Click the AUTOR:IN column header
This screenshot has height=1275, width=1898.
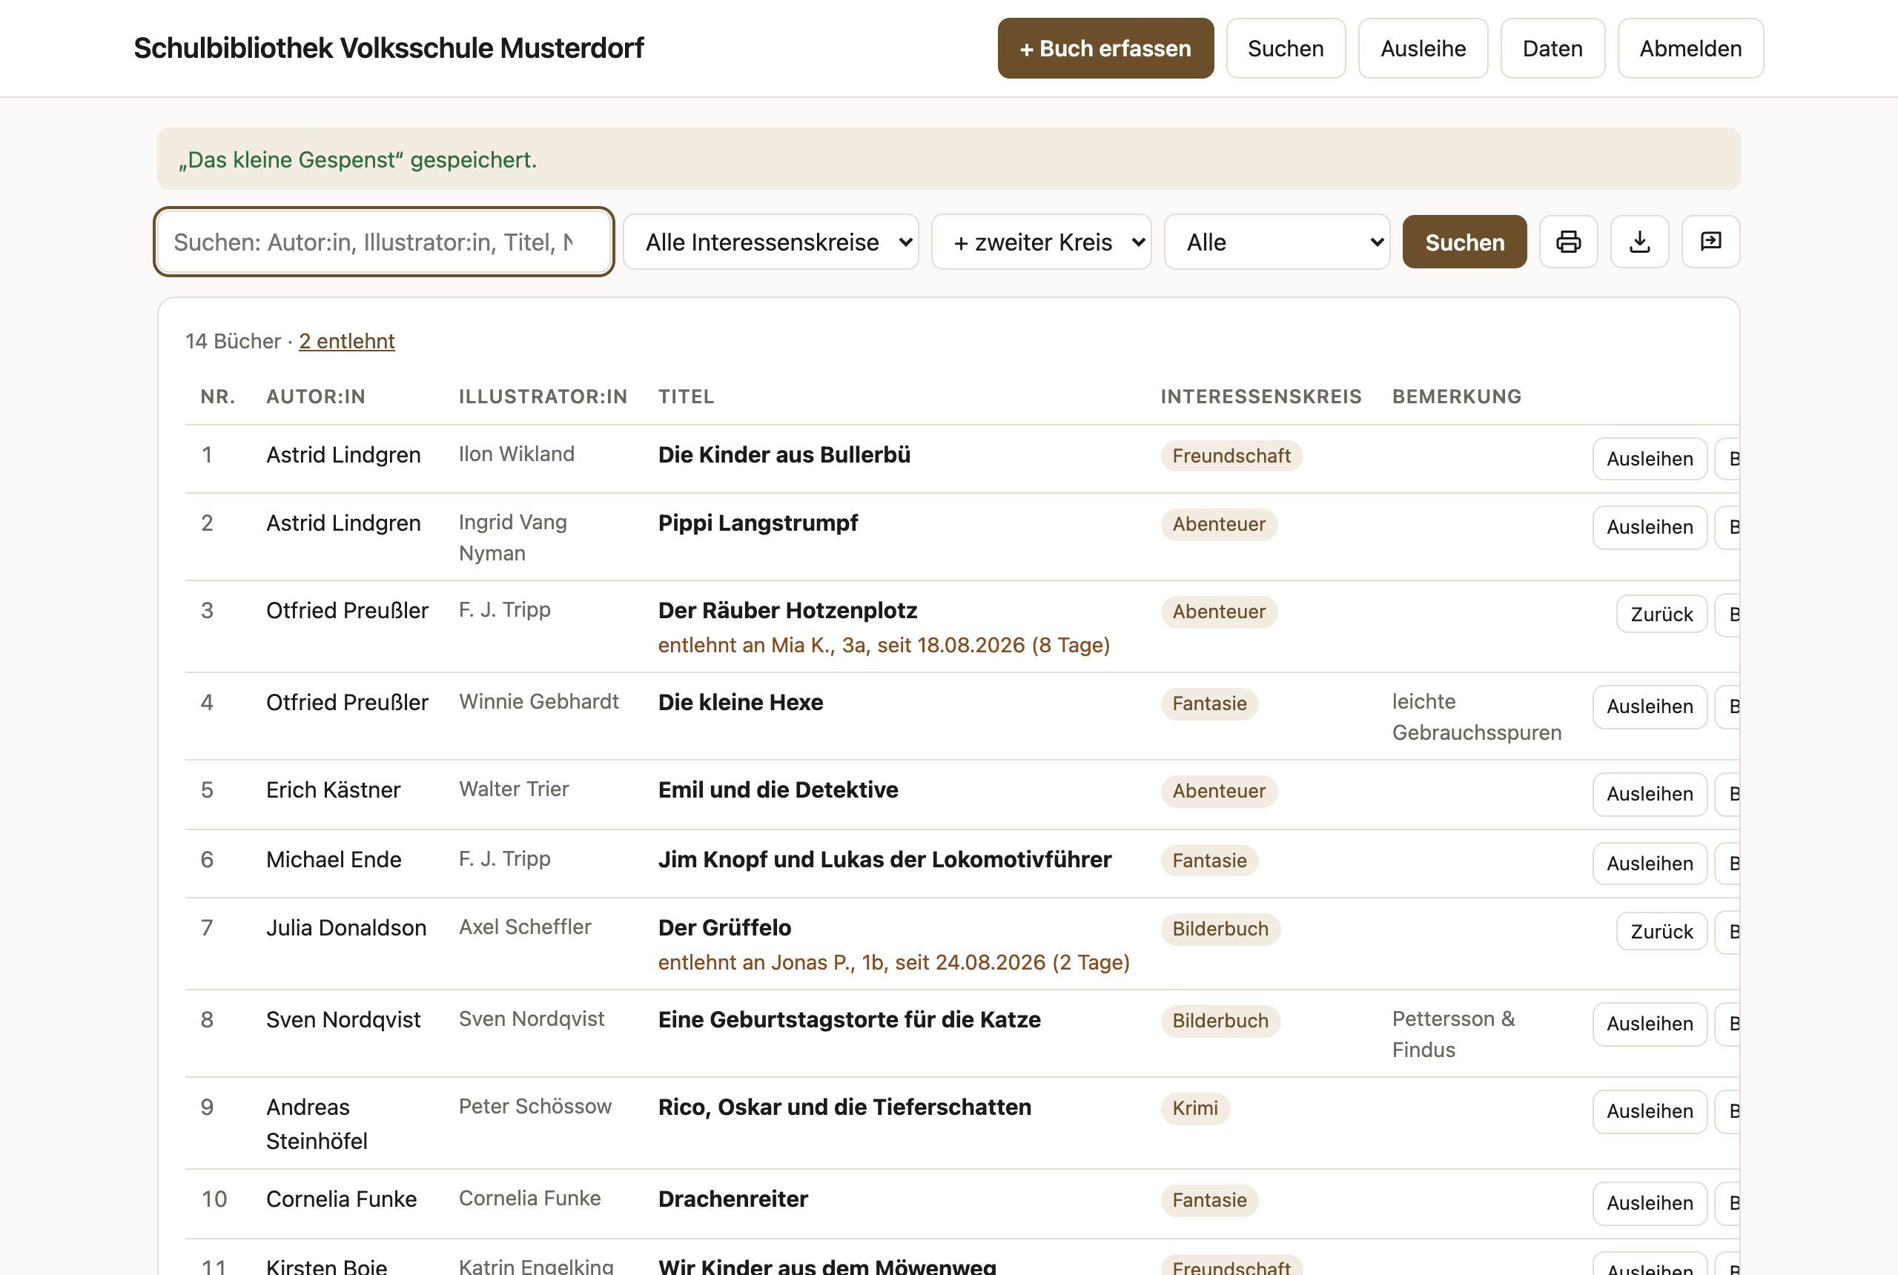[x=316, y=396]
